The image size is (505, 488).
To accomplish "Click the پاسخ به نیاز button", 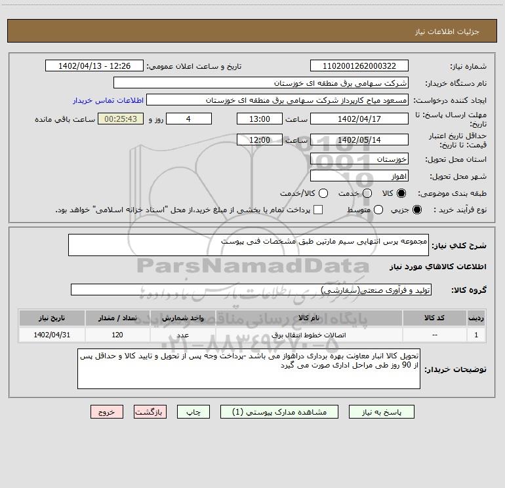I will tap(382, 412).
